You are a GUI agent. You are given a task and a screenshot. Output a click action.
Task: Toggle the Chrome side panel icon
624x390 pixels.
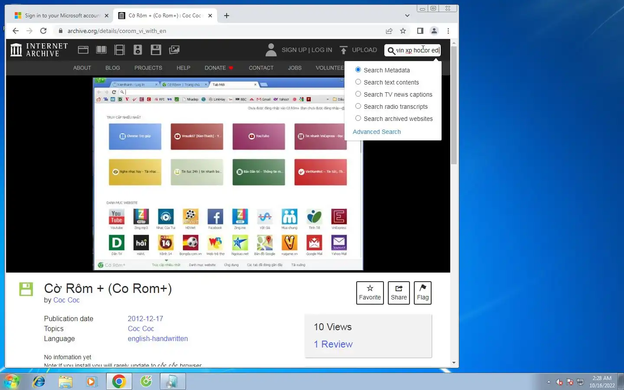pyautogui.click(x=420, y=31)
